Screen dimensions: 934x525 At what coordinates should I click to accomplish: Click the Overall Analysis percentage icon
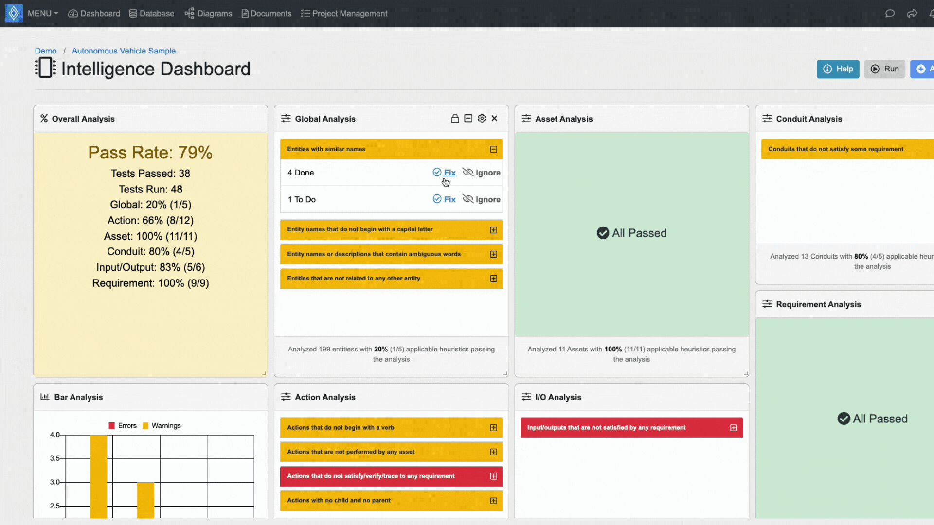43,119
